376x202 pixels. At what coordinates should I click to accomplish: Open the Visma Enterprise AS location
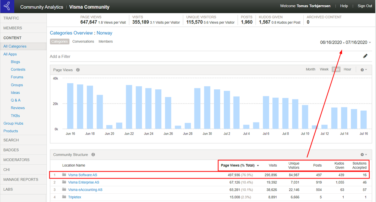[x=84, y=182]
